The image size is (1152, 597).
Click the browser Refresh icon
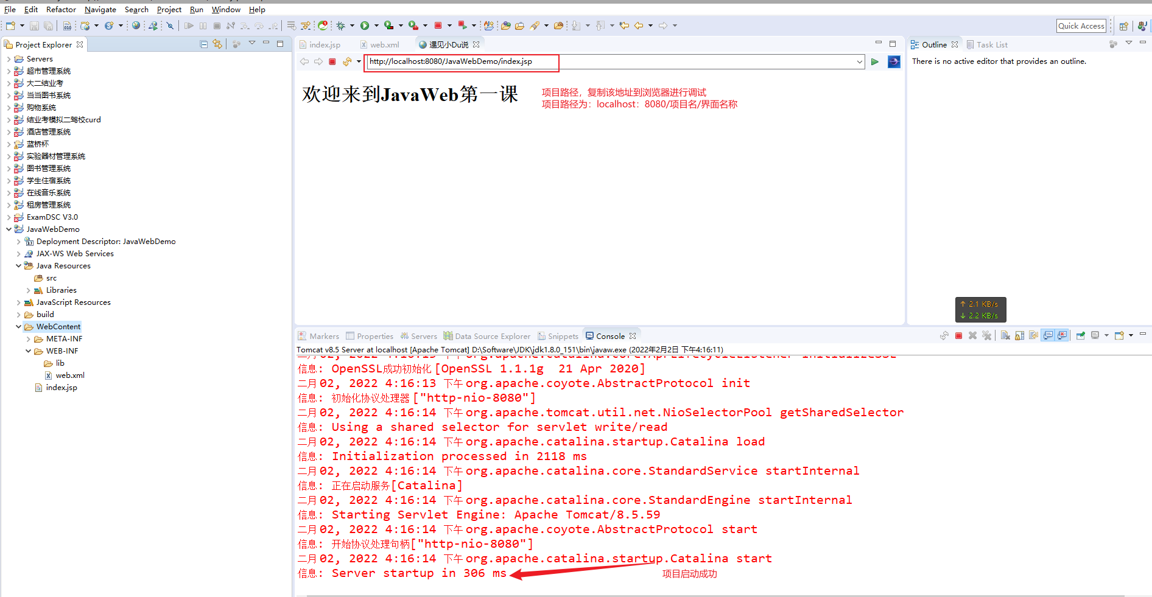(347, 61)
